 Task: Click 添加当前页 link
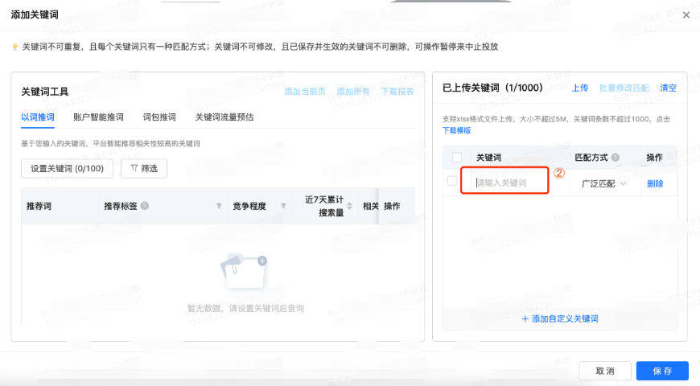pos(305,92)
